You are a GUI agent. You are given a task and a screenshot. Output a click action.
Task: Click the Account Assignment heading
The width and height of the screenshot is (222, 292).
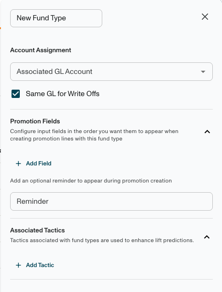pos(41,50)
